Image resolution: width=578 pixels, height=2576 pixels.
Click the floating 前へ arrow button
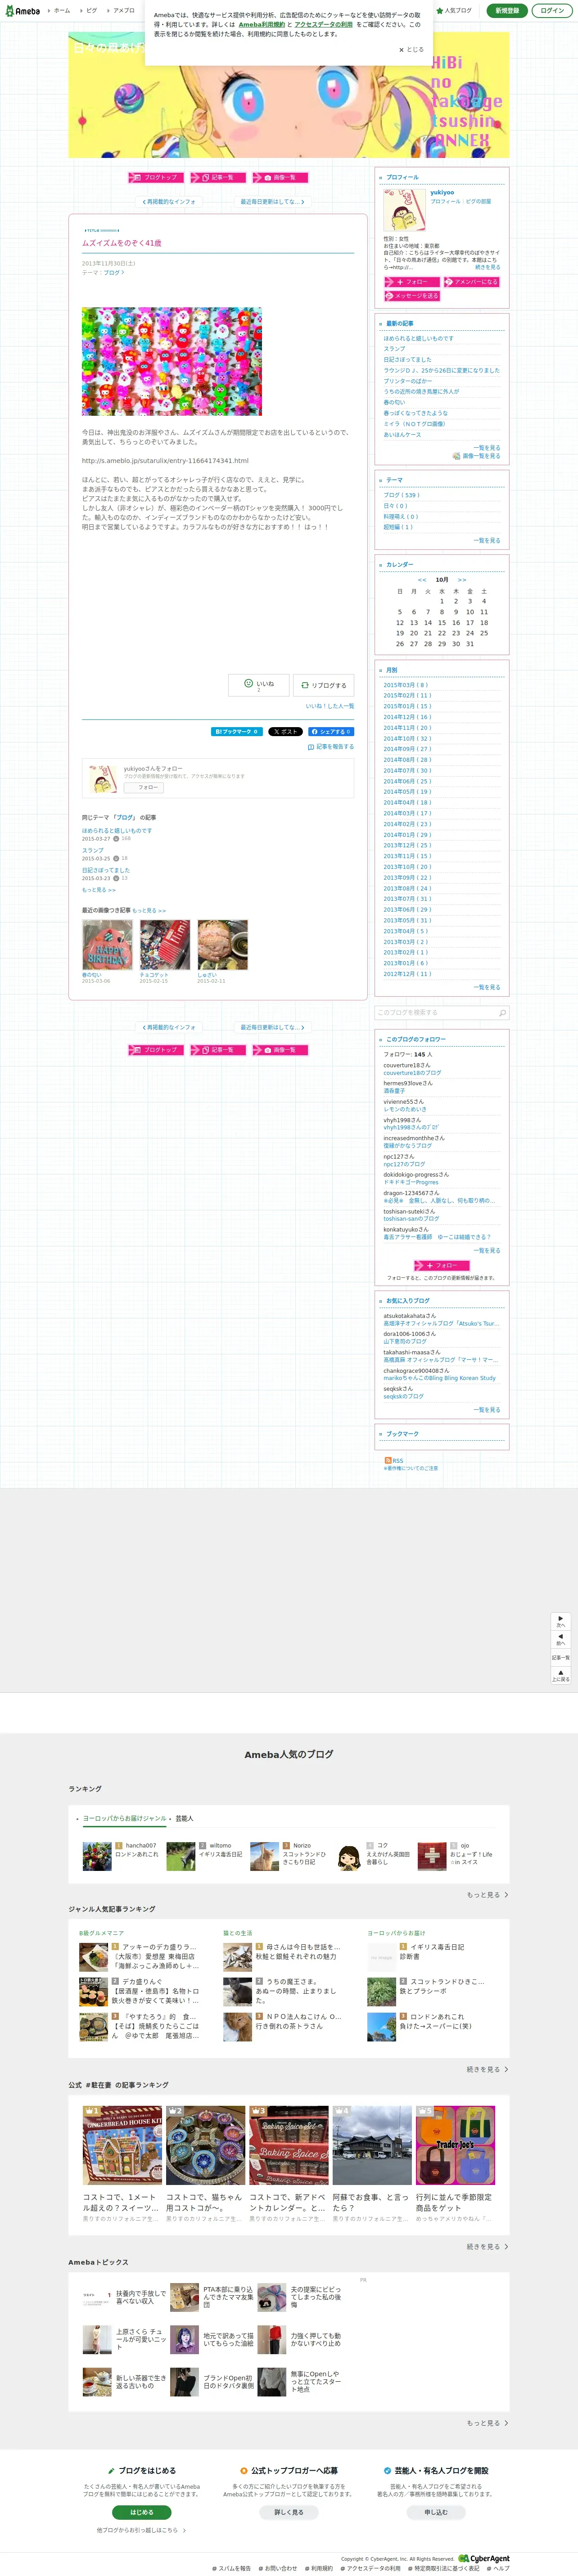(x=561, y=1639)
